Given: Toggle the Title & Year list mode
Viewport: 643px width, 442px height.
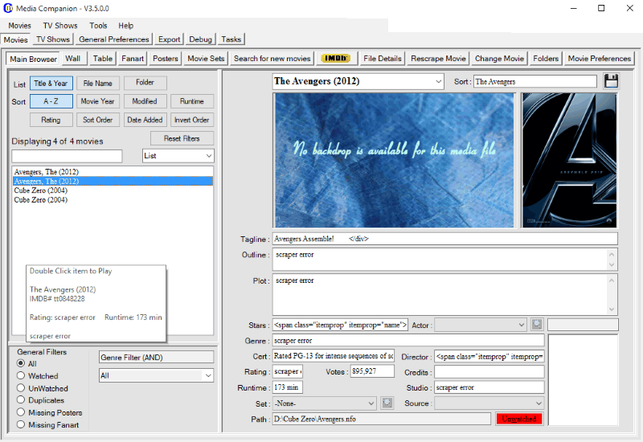Looking at the screenshot, I should pos(51,84).
